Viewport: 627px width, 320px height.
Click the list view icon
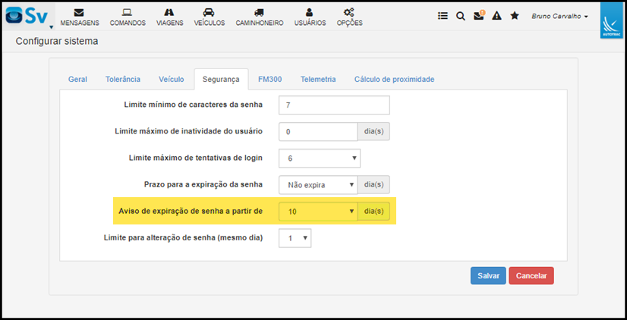tap(443, 16)
